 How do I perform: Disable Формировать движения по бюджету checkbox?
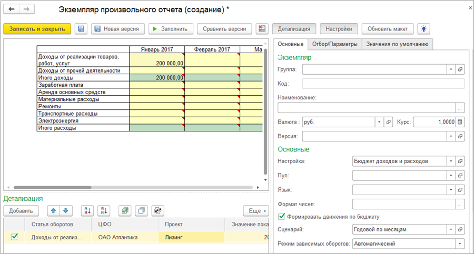(x=281, y=216)
